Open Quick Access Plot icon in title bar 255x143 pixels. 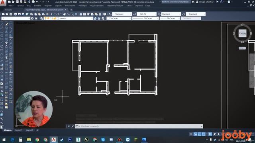tap(33, 2)
